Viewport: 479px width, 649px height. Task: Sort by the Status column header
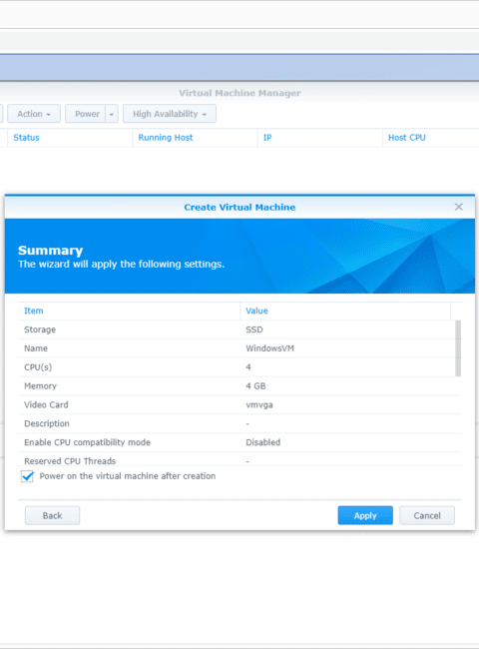tap(70, 138)
